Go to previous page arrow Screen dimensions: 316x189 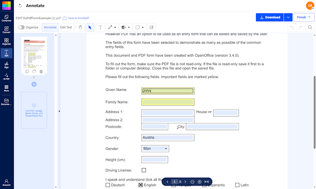pyautogui.click(x=167, y=182)
